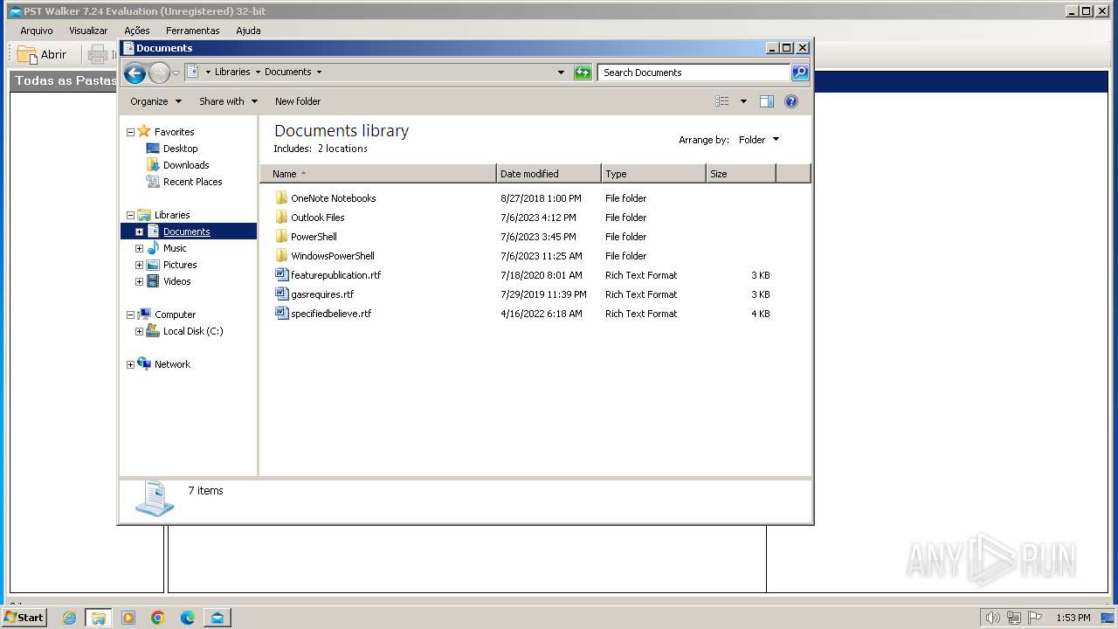Image resolution: width=1118 pixels, height=629 pixels.
Task: Click the Back navigation arrow in Documents window
Action: point(135,73)
